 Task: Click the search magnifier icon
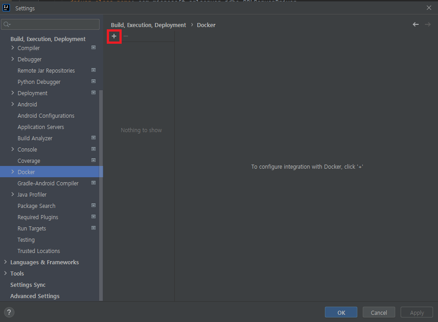click(7, 25)
